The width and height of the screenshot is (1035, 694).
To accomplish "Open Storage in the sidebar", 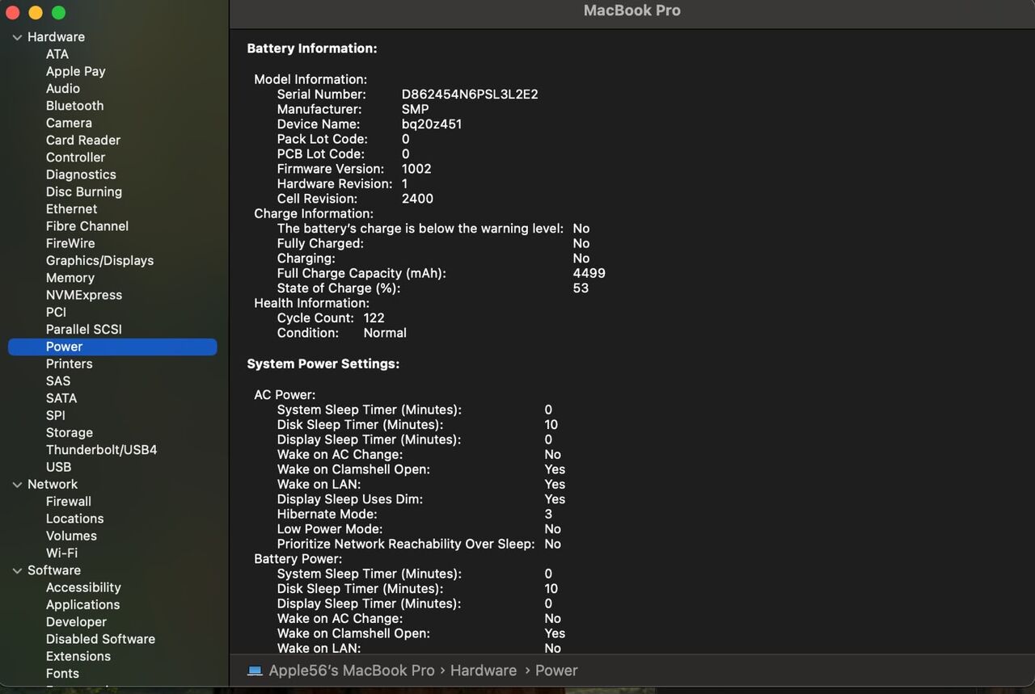I will pos(70,433).
